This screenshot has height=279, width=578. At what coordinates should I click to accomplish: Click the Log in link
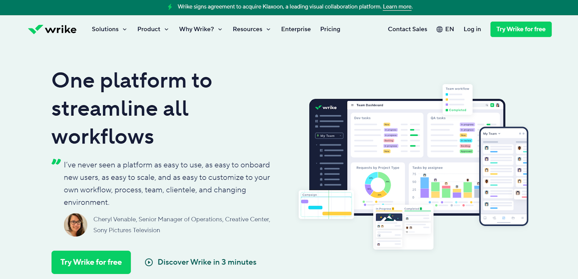click(472, 29)
